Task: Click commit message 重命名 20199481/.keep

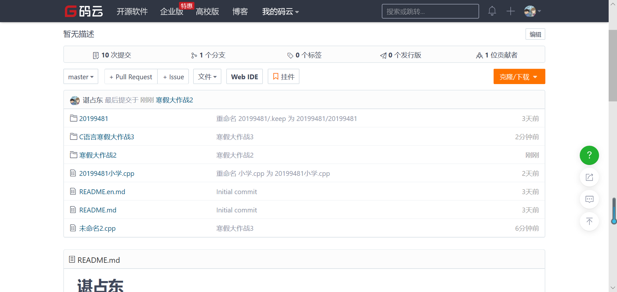Action: (x=287, y=119)
